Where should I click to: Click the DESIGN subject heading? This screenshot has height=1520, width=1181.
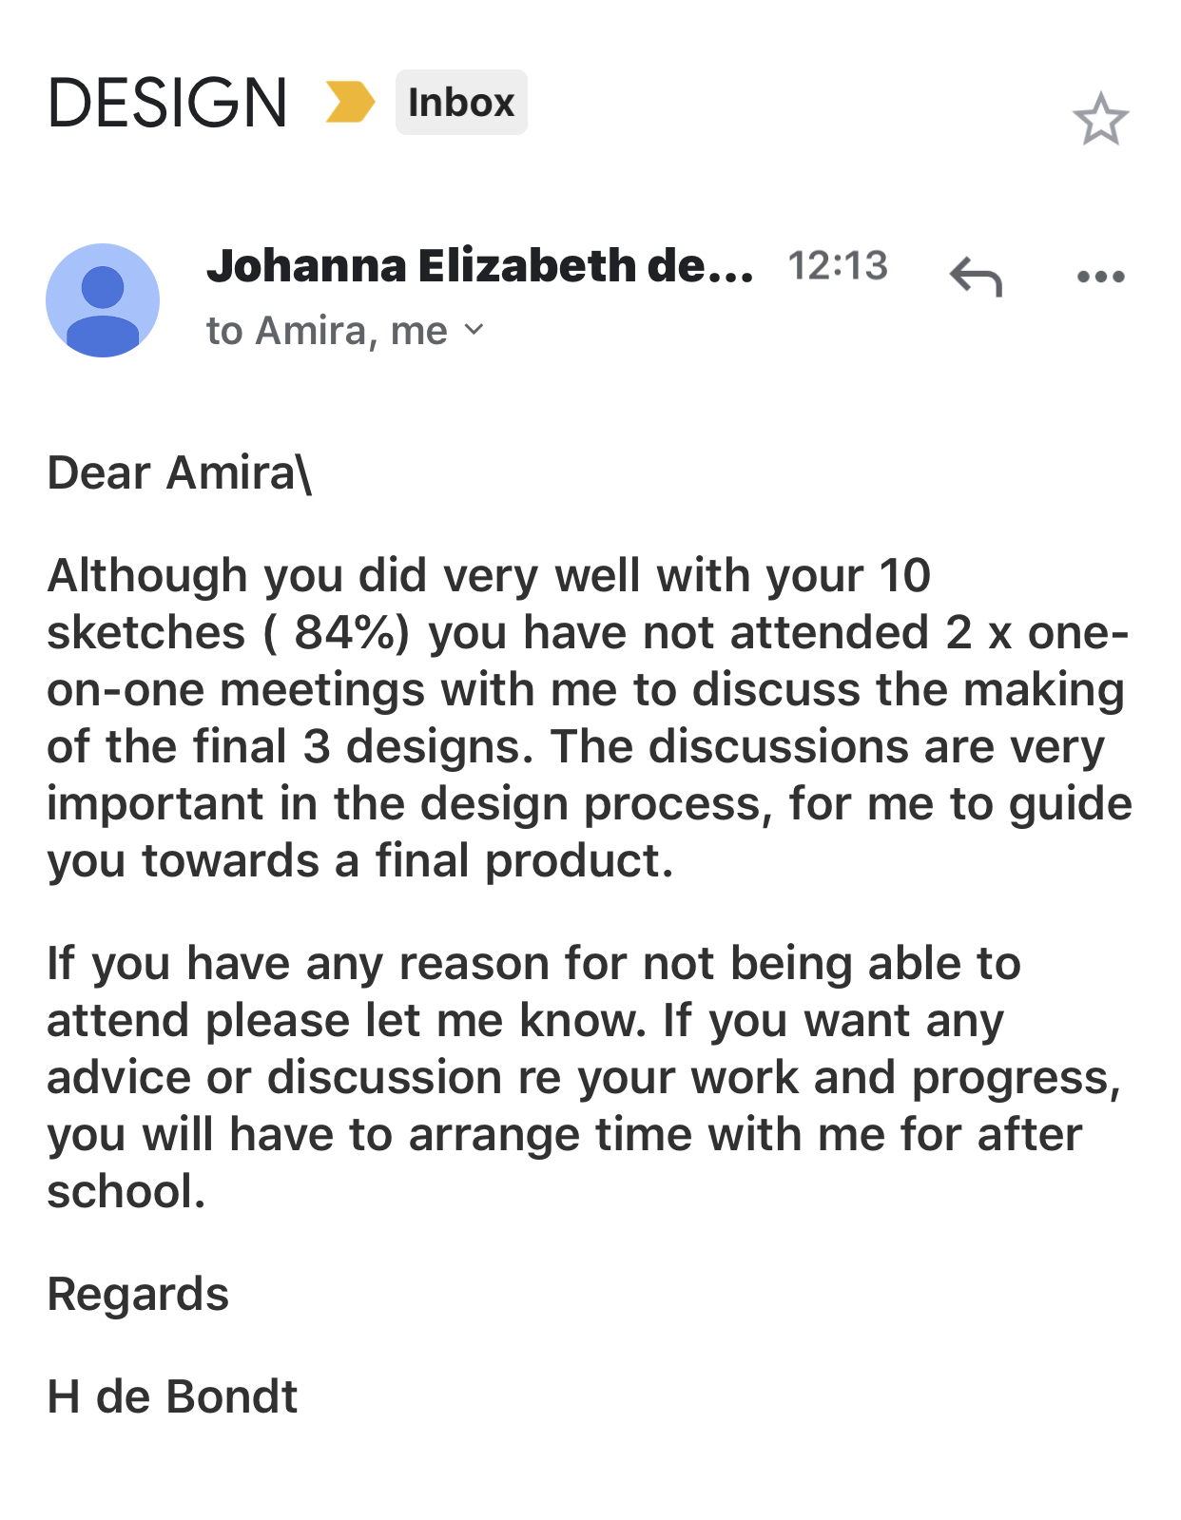coord(167,103)
